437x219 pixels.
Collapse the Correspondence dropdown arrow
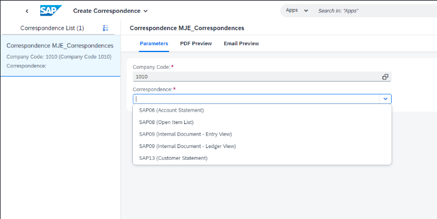(385, 99)
